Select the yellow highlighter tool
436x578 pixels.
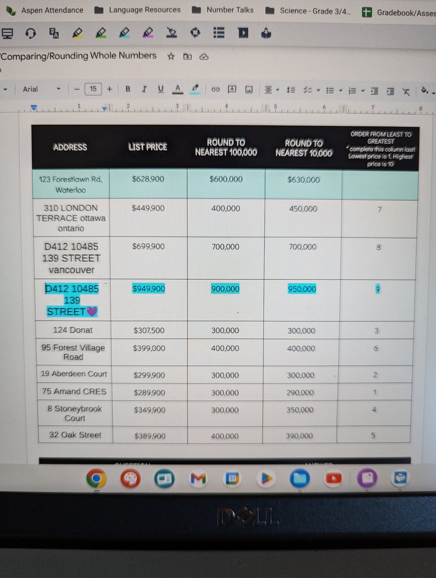coord(77,33)
